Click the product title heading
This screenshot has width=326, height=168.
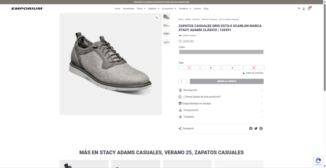[220, 28]
